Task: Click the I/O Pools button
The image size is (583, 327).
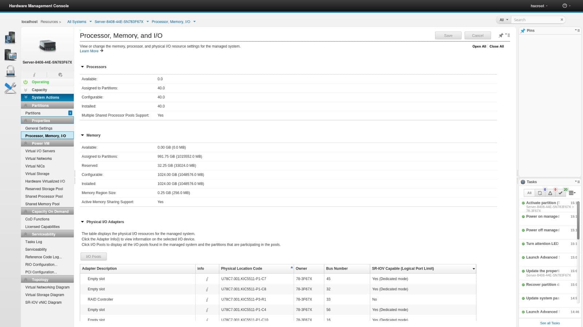Action: [94, 257]
